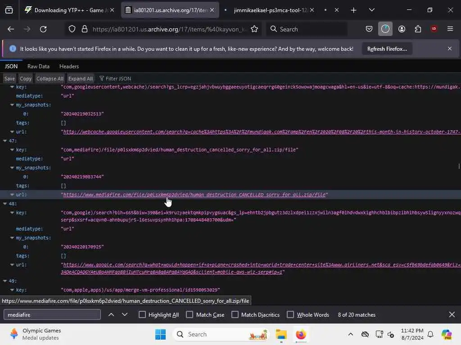Viewport: 461px width, 345px height.
Task: Bookmark this page with the star icon
Action: pyautogui.click(x=254, y=29)
